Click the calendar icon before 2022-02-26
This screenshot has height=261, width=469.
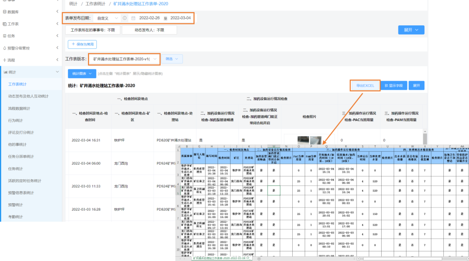tap(133, 18)
